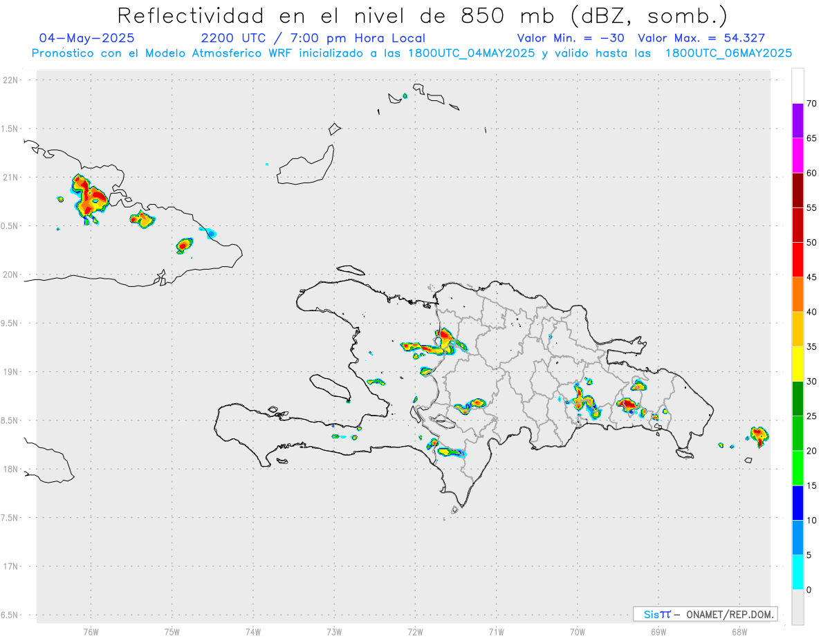Select the orange 40-45 dBZ color band
Image resolution: width=830 pixels, height=641 pixels.
click(x=797, y=295)
